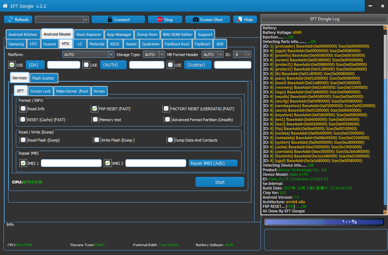Enable the Memory test checkbox

(x=95, y=120)
